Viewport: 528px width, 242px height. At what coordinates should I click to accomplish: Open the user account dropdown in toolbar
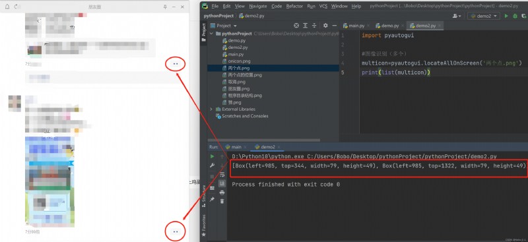point(457,16)
